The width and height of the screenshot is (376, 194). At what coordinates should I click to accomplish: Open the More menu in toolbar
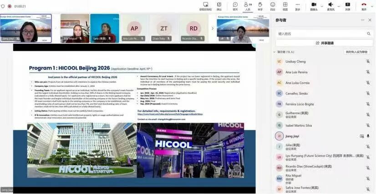tap(297, 5)
